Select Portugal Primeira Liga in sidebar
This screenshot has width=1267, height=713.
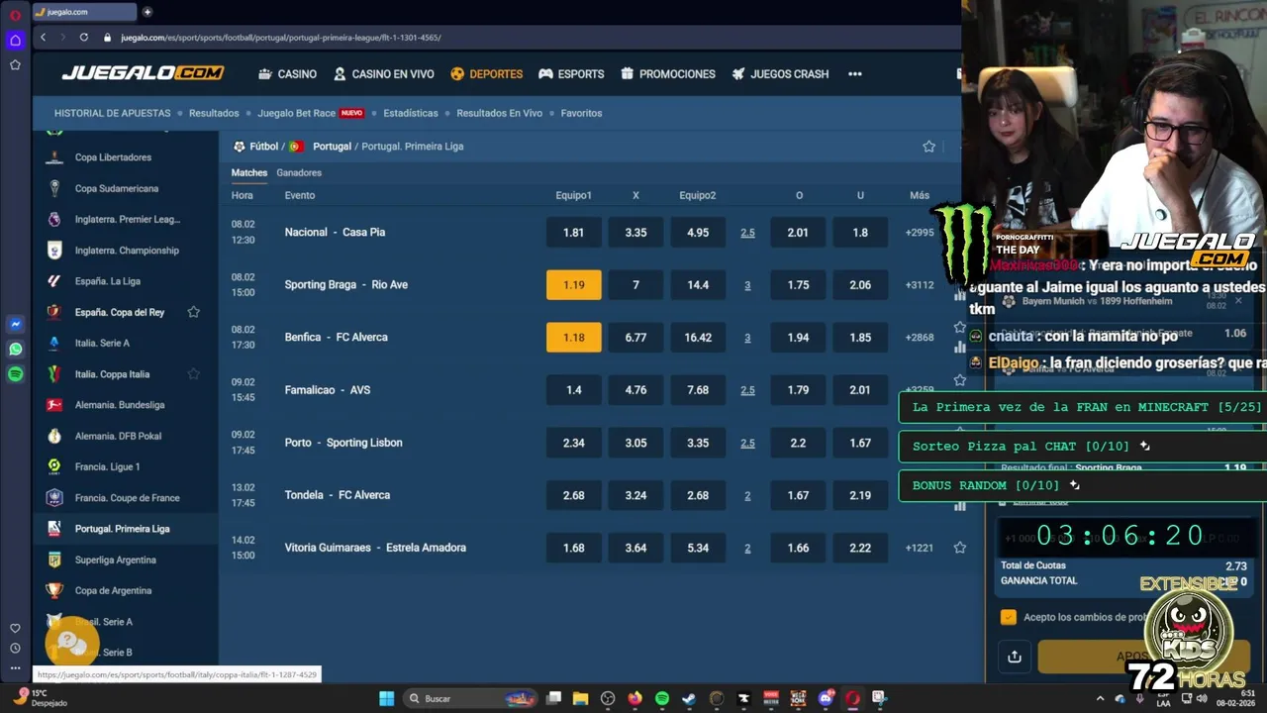[x=125, y=529]
